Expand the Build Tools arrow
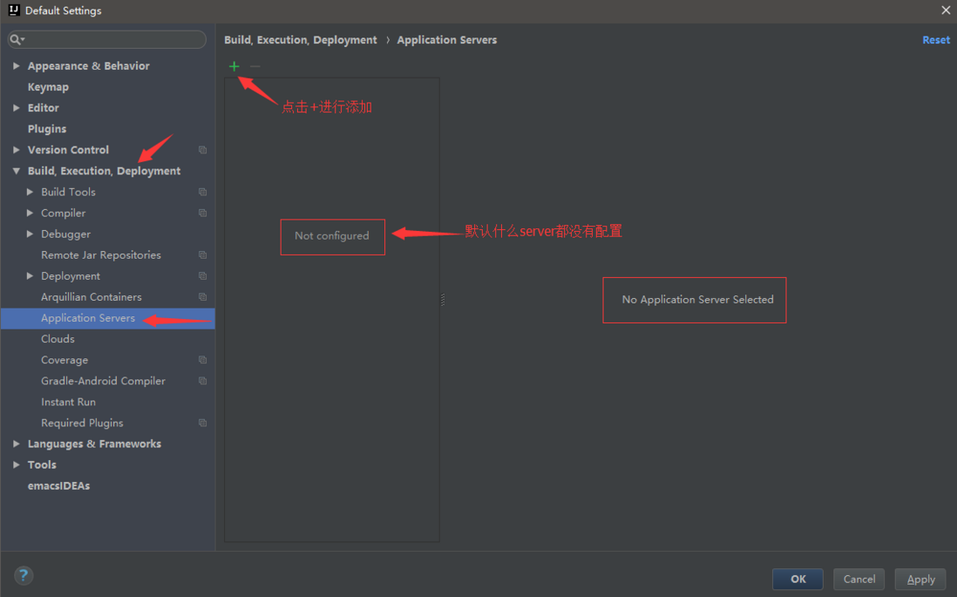 click(x=30, y=193)
